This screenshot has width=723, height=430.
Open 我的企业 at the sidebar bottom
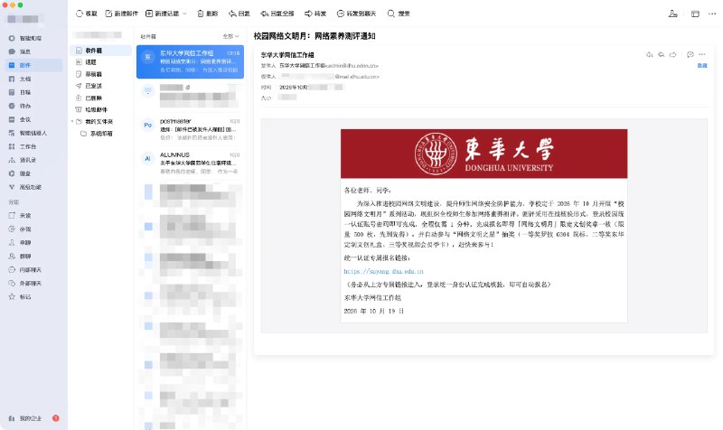point(25,418)
